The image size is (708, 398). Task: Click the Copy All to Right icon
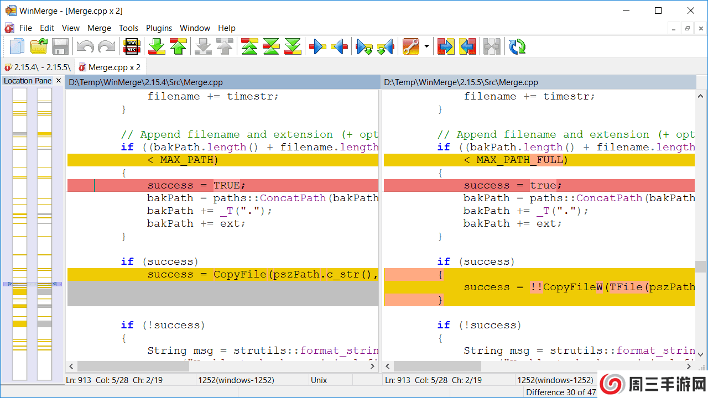pyautogui.click(x=445, y=46)
